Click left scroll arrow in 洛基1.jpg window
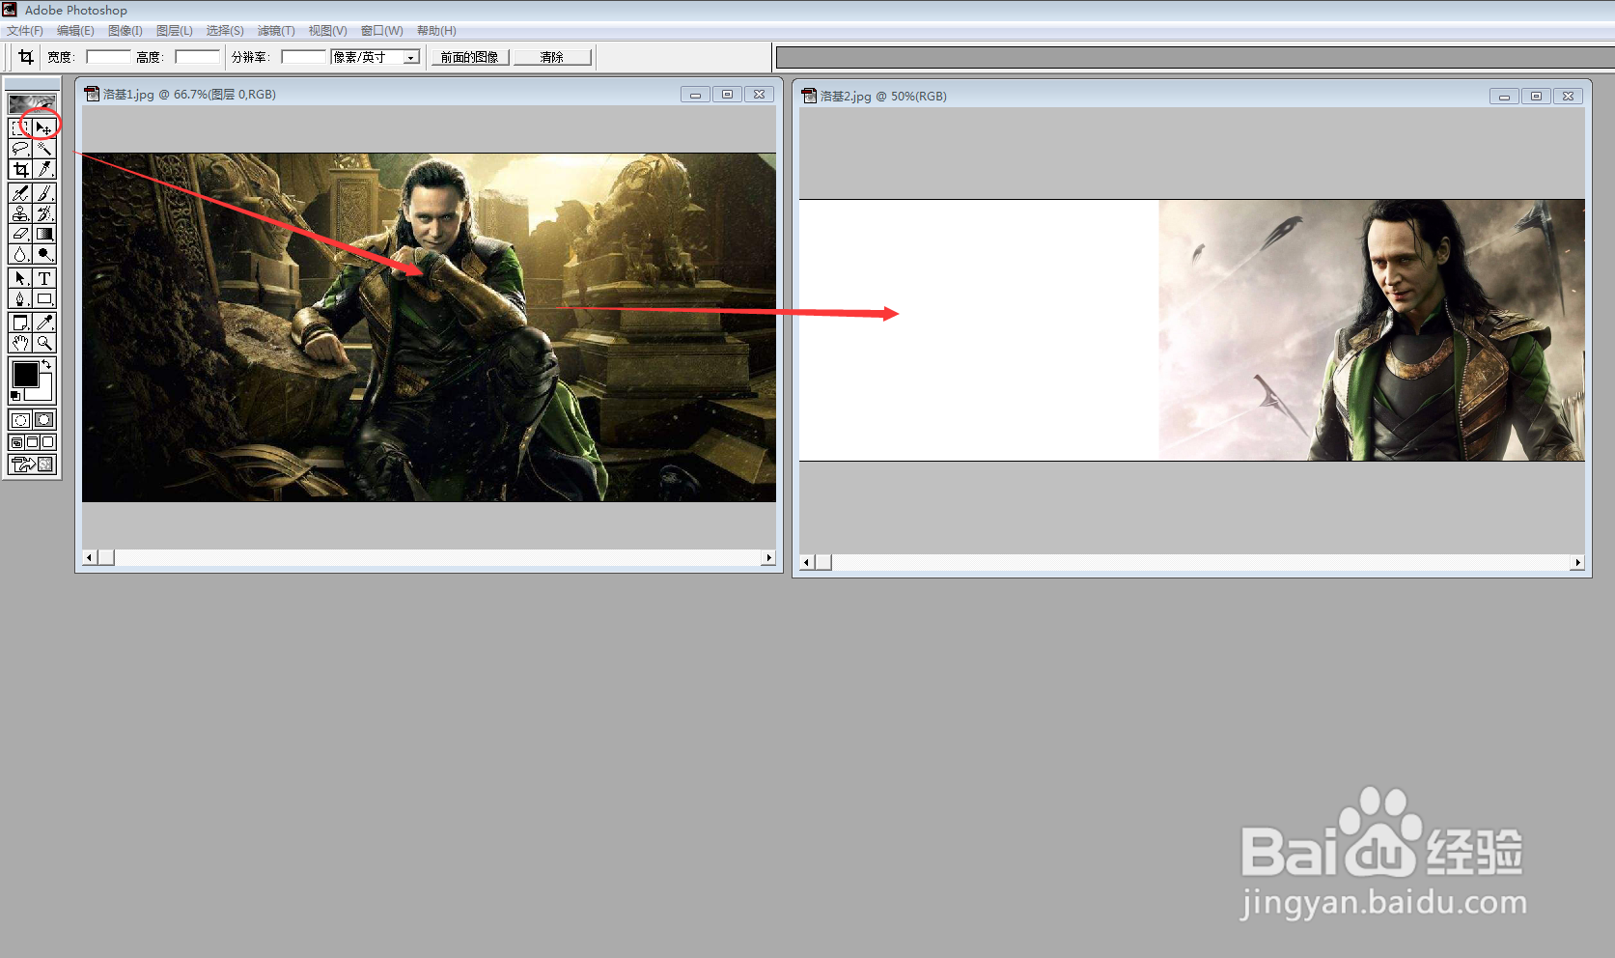The height and width of the screenshot is (958, 1615). (x=90, y=557)
